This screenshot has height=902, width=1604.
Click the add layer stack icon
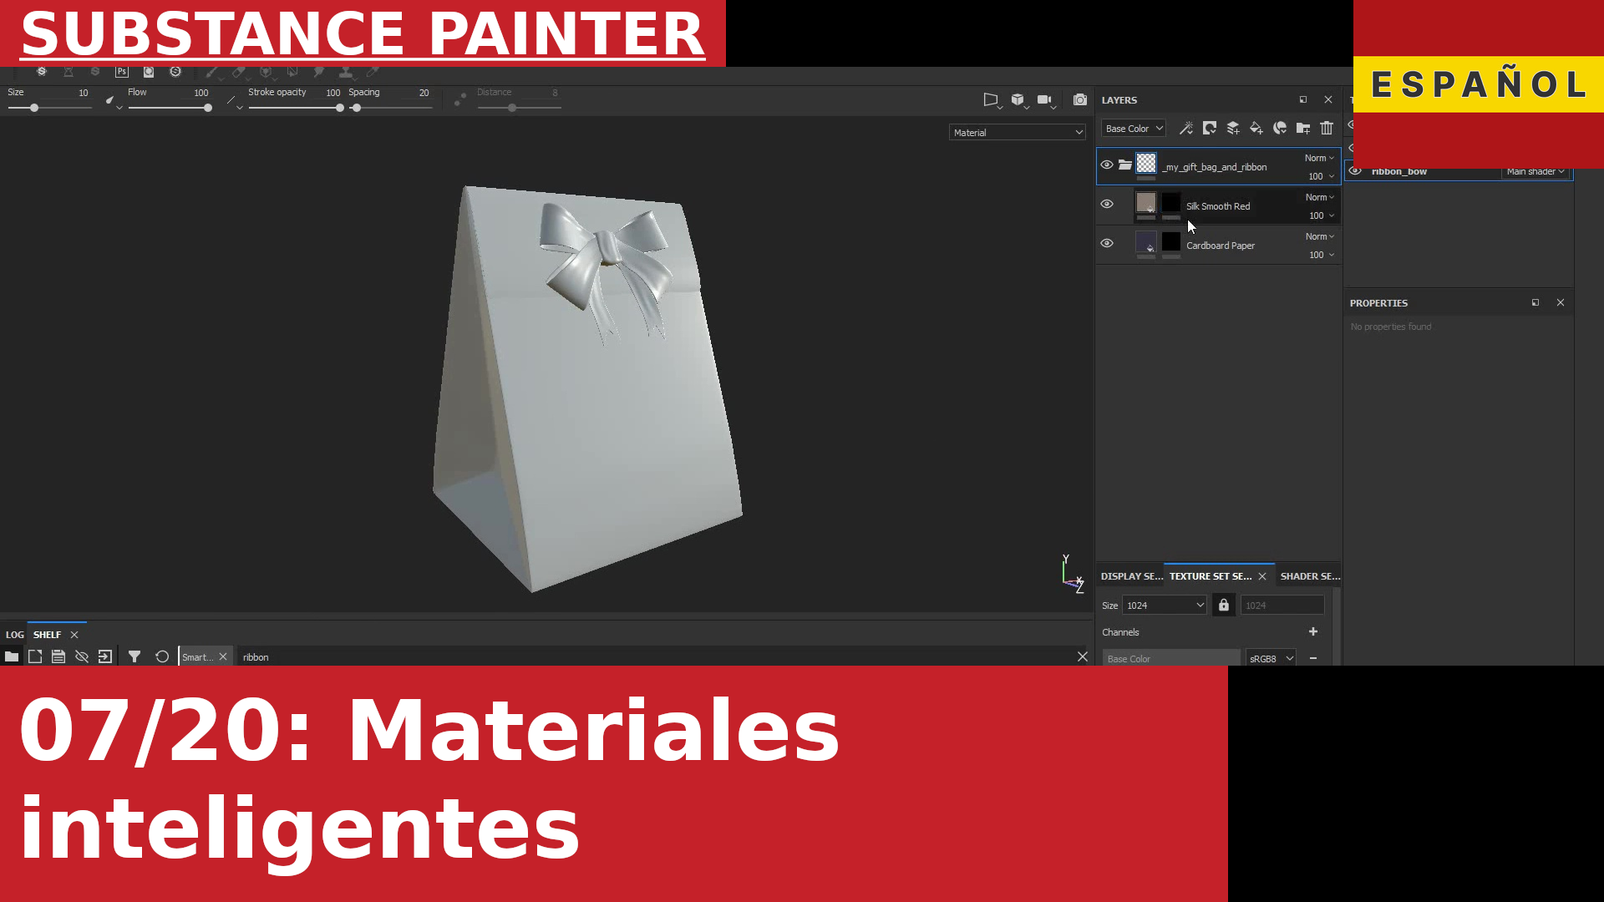[x=1232, y=128]
